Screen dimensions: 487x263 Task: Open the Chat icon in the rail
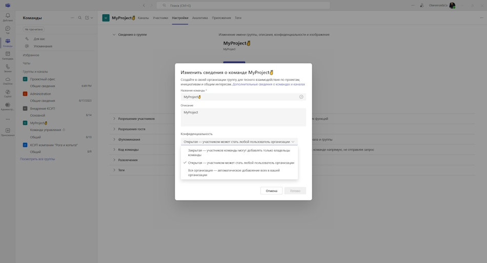(x=8, y=29)
